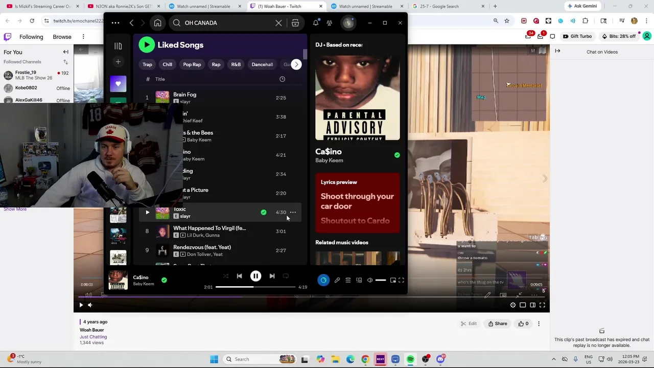The height and width of the screenshot is (368, 654).
Task: Play the Twitch clip video
Action: [81, 305]
